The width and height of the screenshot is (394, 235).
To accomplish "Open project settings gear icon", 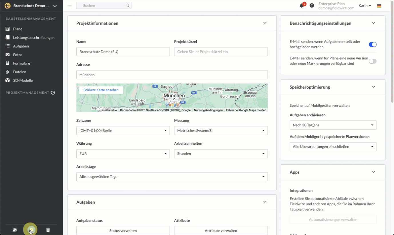I will (x=31, y=230).
